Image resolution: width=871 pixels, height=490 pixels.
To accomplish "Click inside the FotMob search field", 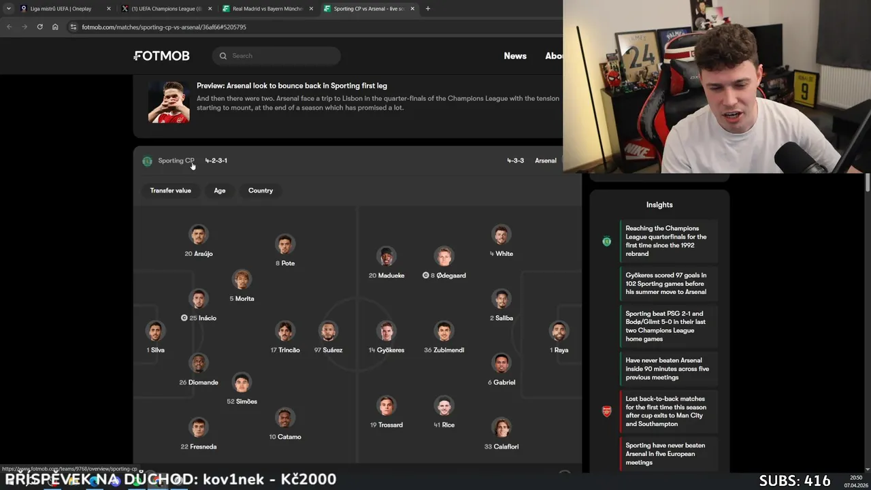I will pos(276,56).
